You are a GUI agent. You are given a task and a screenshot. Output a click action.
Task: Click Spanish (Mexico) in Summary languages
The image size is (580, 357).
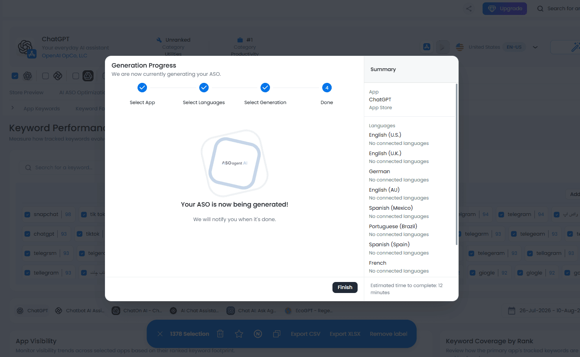pos(391,208)
